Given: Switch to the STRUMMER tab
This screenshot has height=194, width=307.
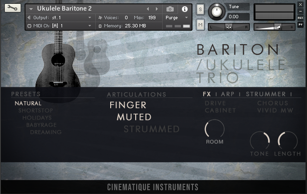Looking at the screenshot, I should (x=266, y=94).
